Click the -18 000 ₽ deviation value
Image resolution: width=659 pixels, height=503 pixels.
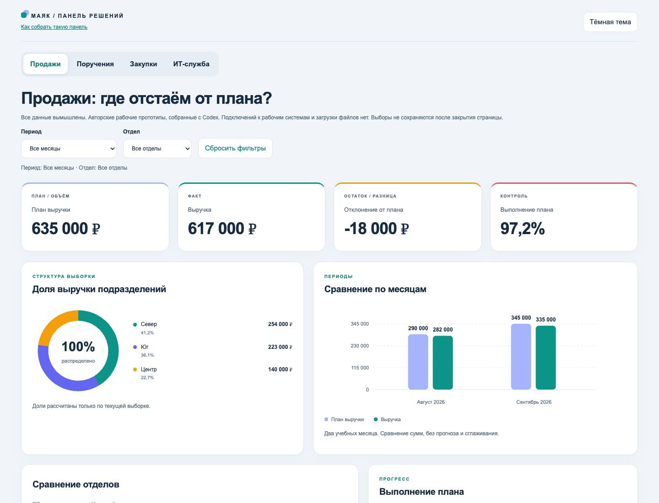[x=376, y=228]
